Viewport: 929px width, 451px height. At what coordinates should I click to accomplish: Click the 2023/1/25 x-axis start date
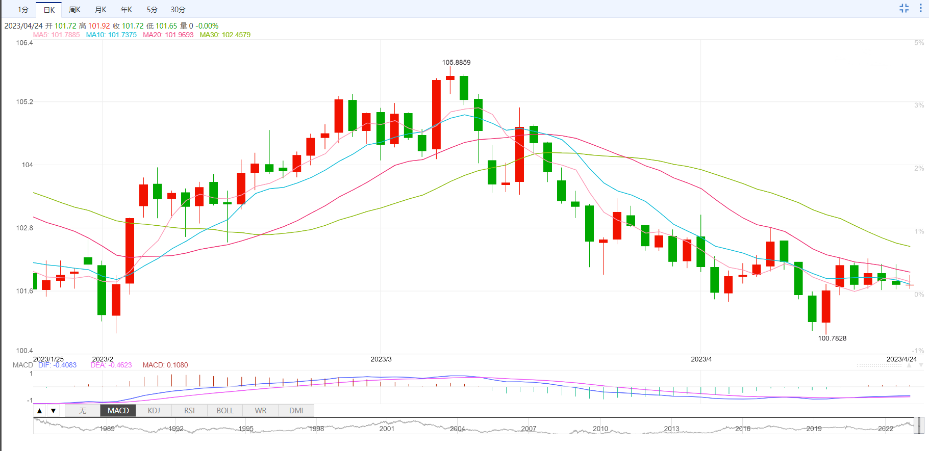[x=48, y=359]
